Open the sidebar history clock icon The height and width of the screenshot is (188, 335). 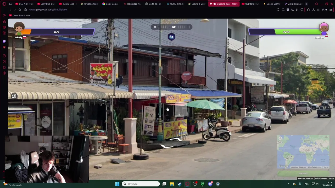(x=4, y=62)
